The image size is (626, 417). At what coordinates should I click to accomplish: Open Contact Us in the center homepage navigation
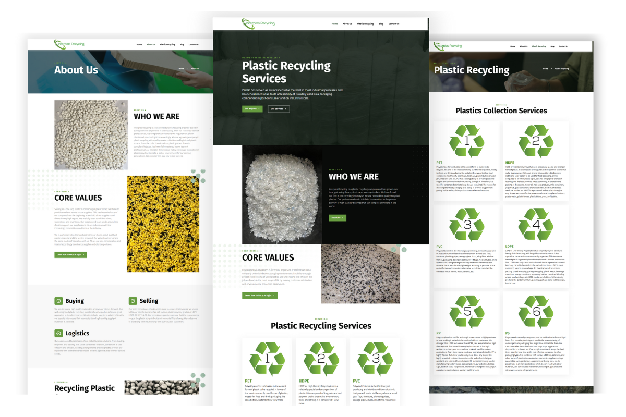coord(394,24)
